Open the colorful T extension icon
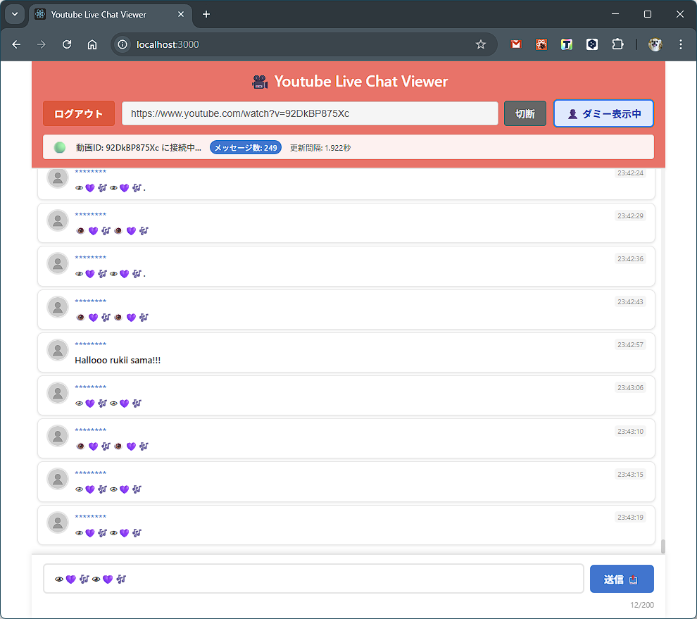Image resolution: width=697 pixels, height=619 pixels. pyautogui.click(x=566, y=44)
